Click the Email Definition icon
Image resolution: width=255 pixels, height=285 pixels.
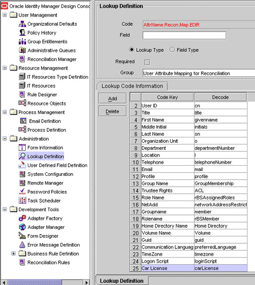coord(23,121)
